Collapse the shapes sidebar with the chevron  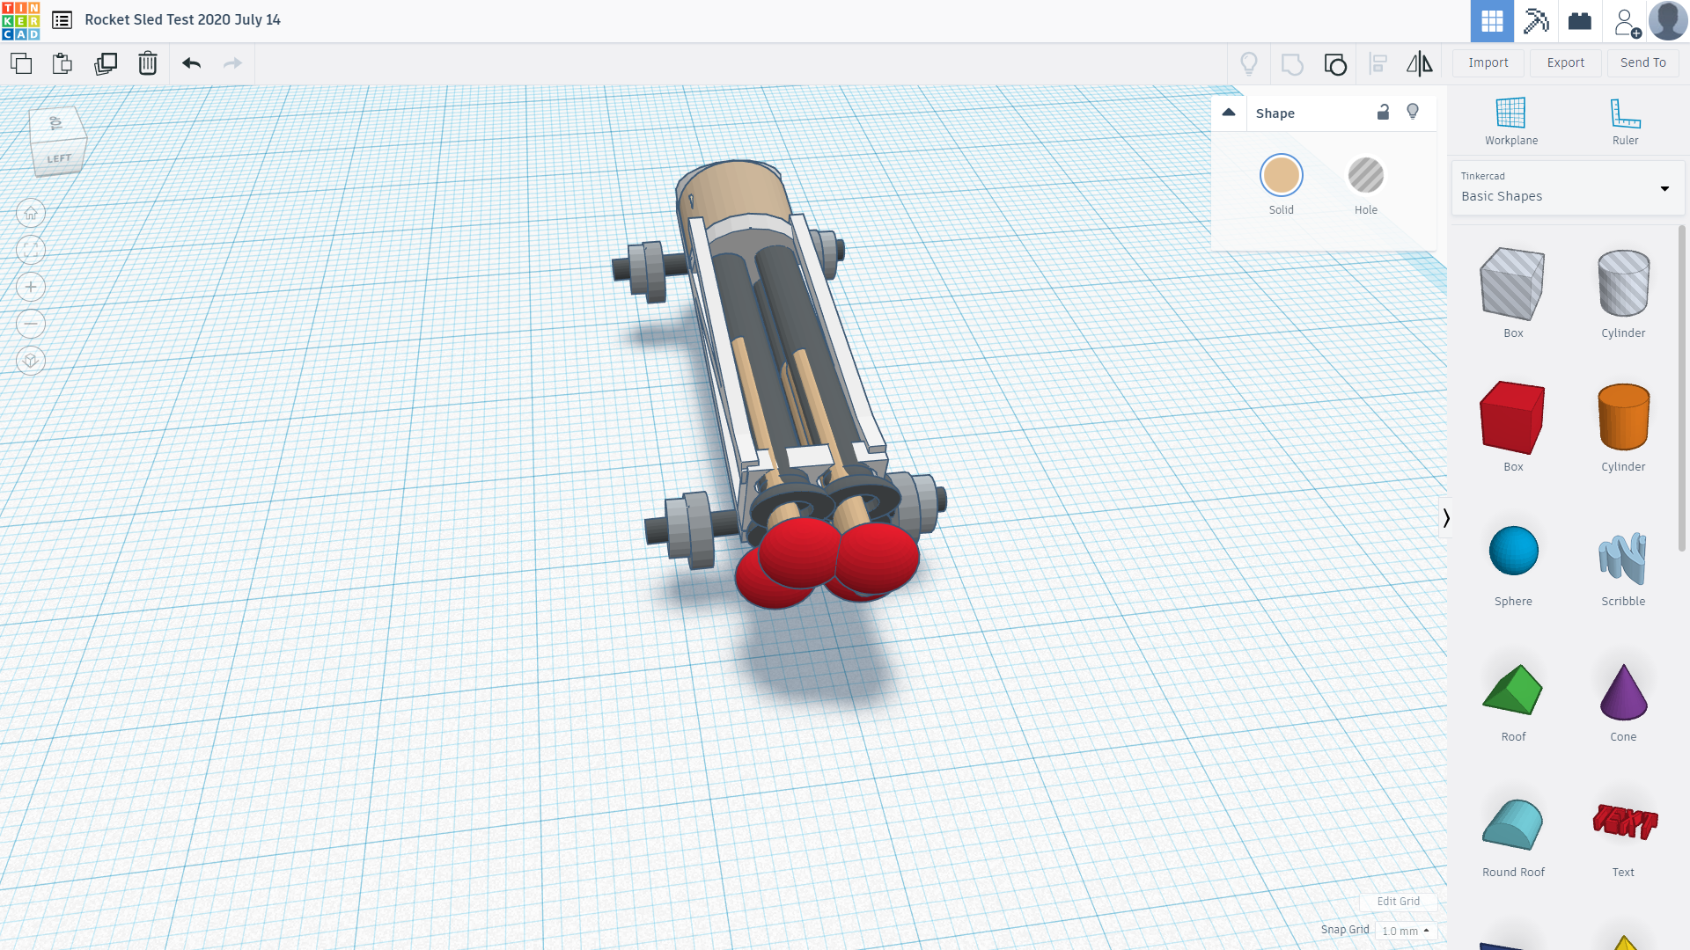tap(1445, 518)
